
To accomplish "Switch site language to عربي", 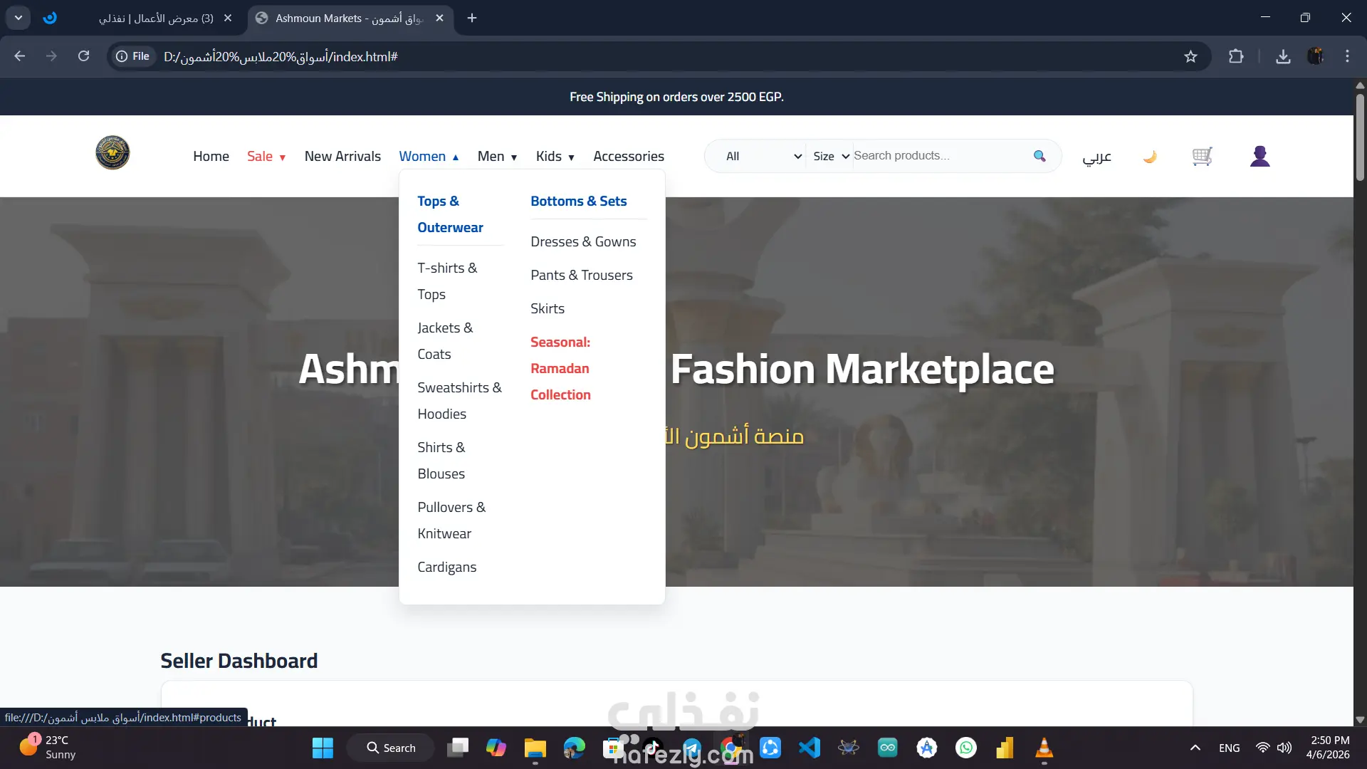I will click(1096, 156).
